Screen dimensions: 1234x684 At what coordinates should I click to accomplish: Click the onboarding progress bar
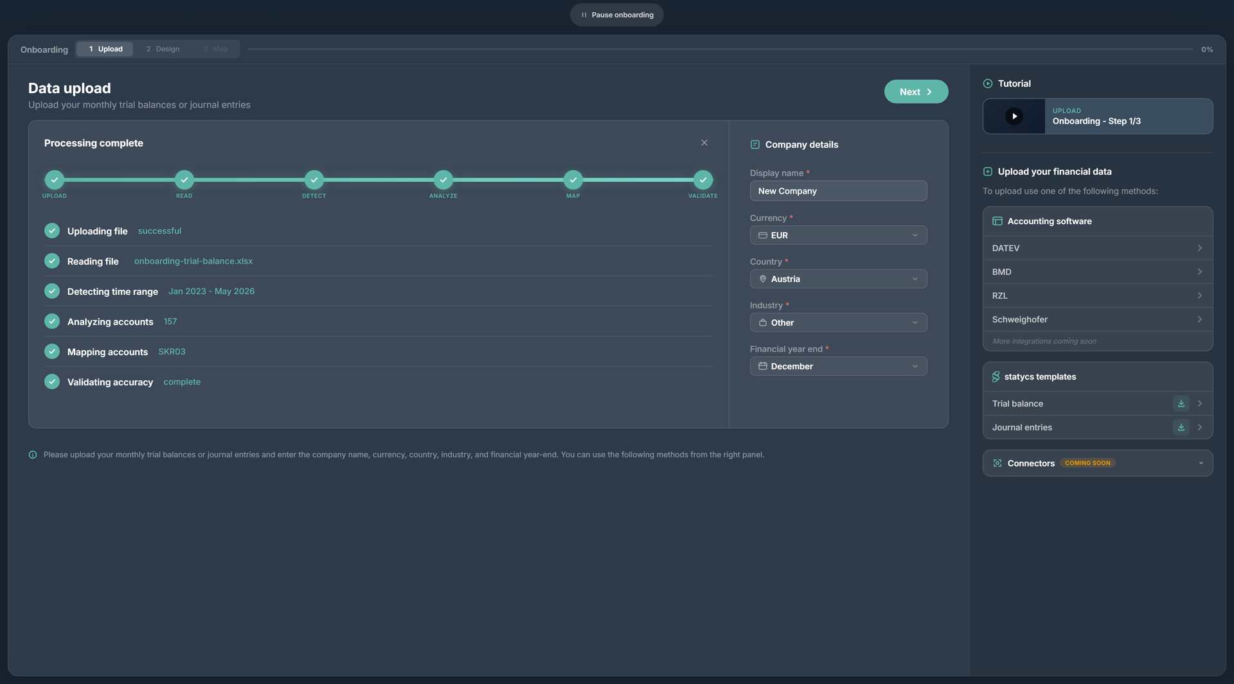click(720, 49)
